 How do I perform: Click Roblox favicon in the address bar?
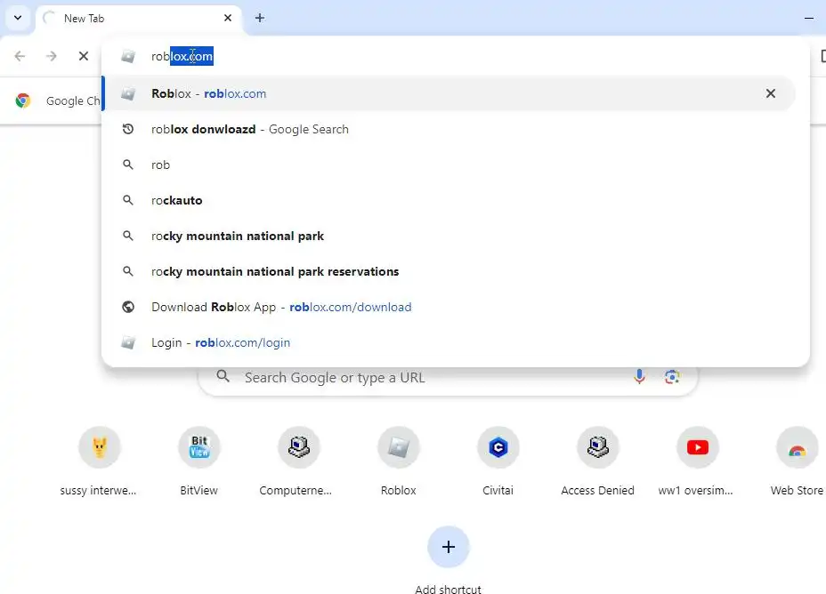click(128, 56)
